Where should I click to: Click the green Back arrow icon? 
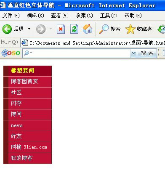click(x=7, y=29)
